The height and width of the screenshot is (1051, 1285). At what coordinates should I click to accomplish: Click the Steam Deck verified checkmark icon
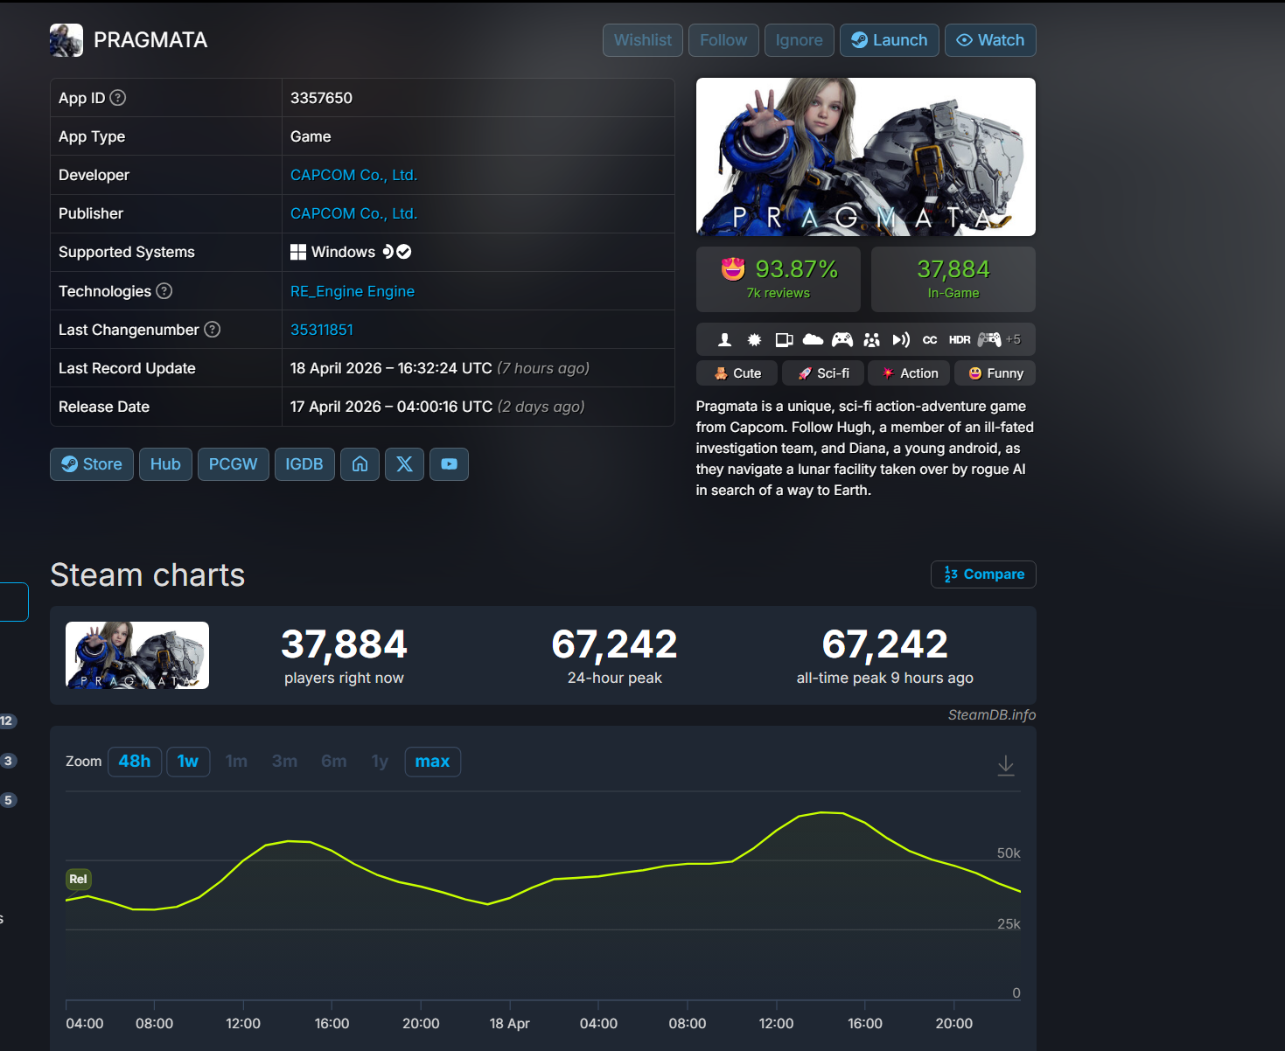[x=404, y=252]
